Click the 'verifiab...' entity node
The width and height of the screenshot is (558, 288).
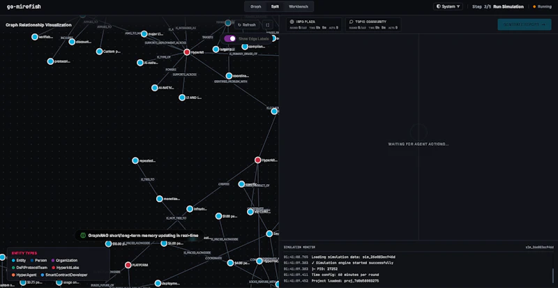[x=34, y=37]
